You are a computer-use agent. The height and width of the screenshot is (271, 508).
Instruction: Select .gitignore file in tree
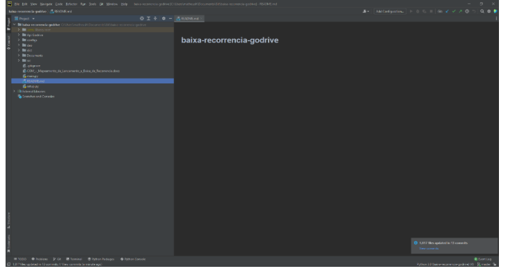click(31, 65)
